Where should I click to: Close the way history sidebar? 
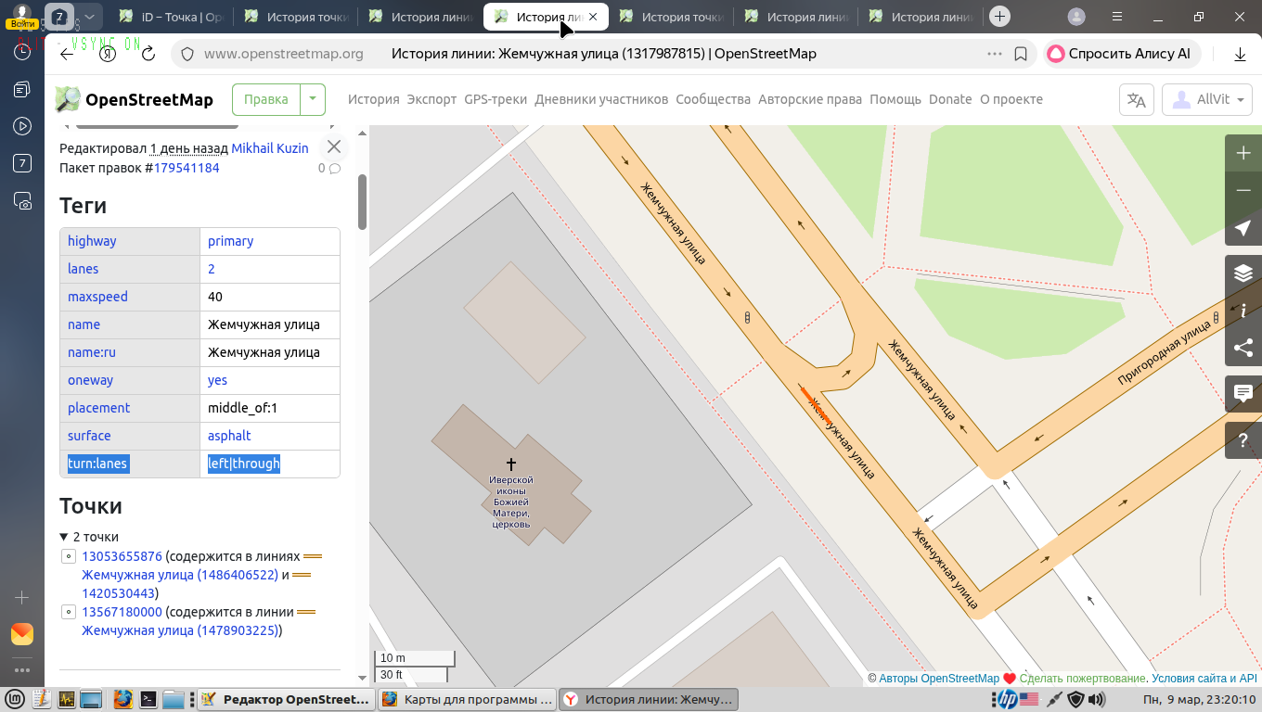pos(334,146)
